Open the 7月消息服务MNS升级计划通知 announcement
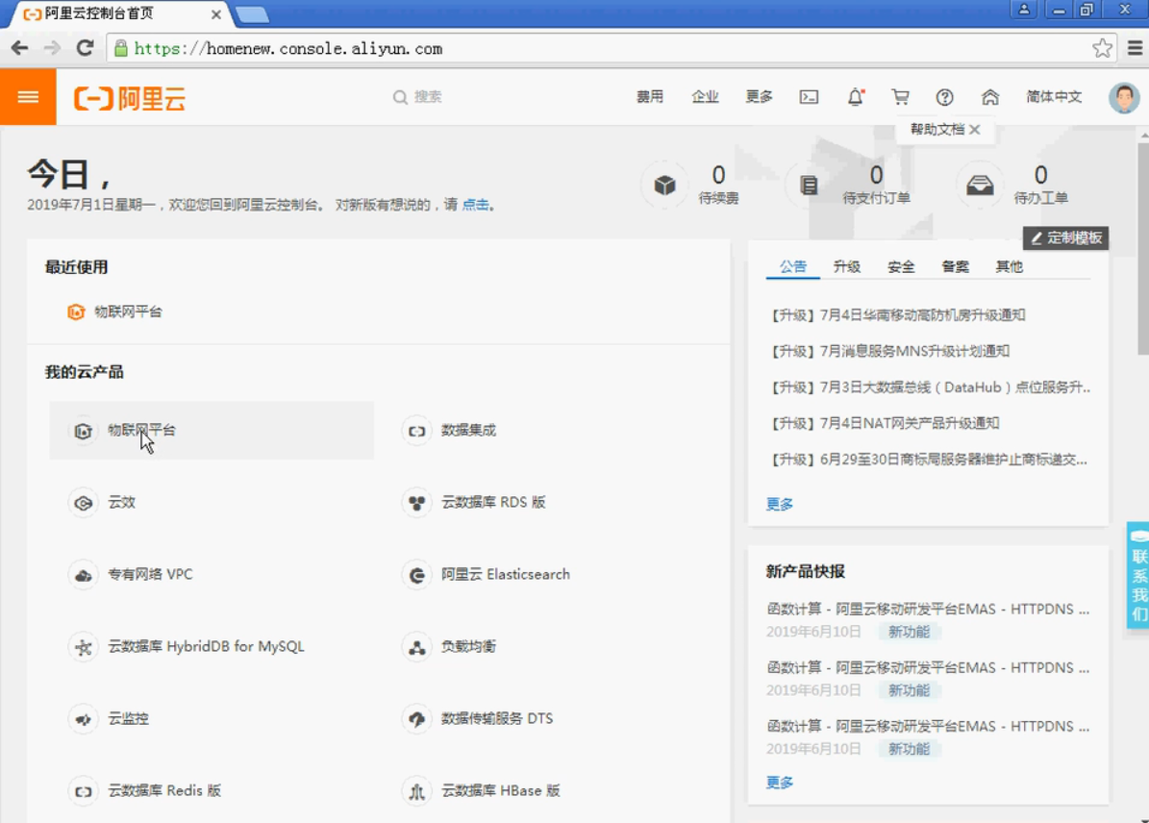The height and width of the screenshot is (823, 1149). coord(889,351)
